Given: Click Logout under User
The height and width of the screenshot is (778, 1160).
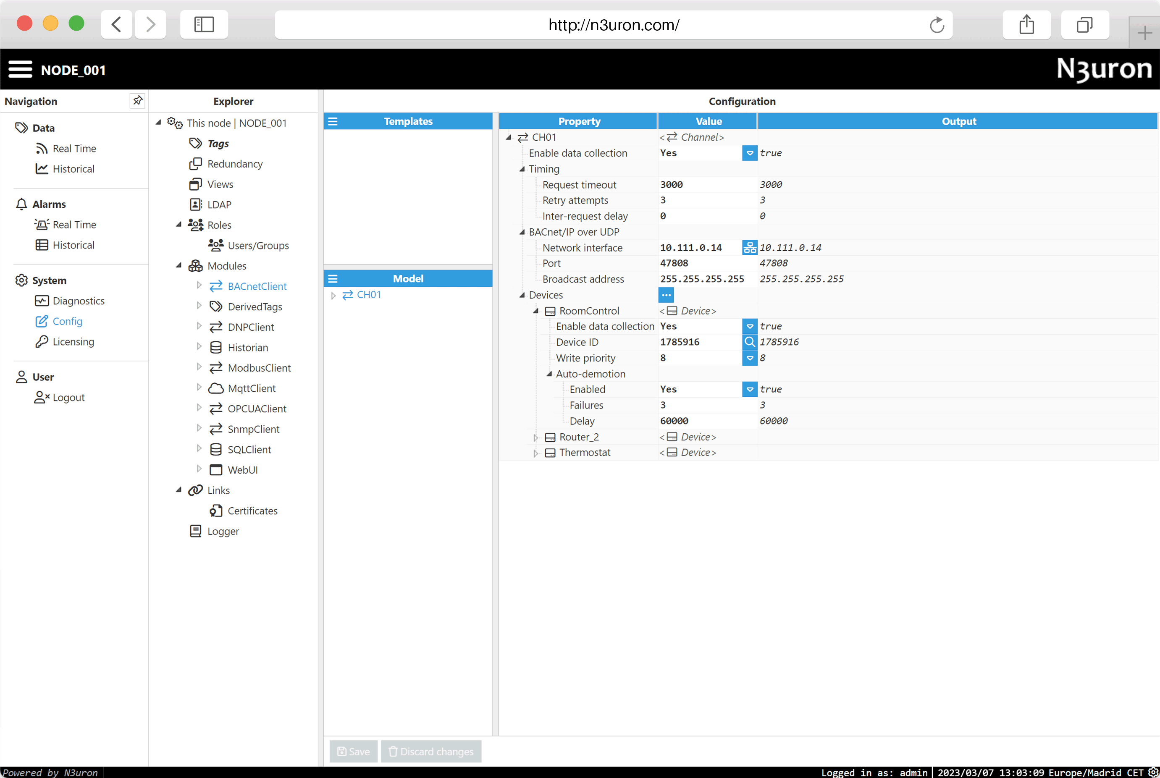Looking at the screenshot, I should point(60,398).
